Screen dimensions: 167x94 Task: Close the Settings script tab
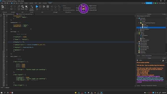(33, 14)
